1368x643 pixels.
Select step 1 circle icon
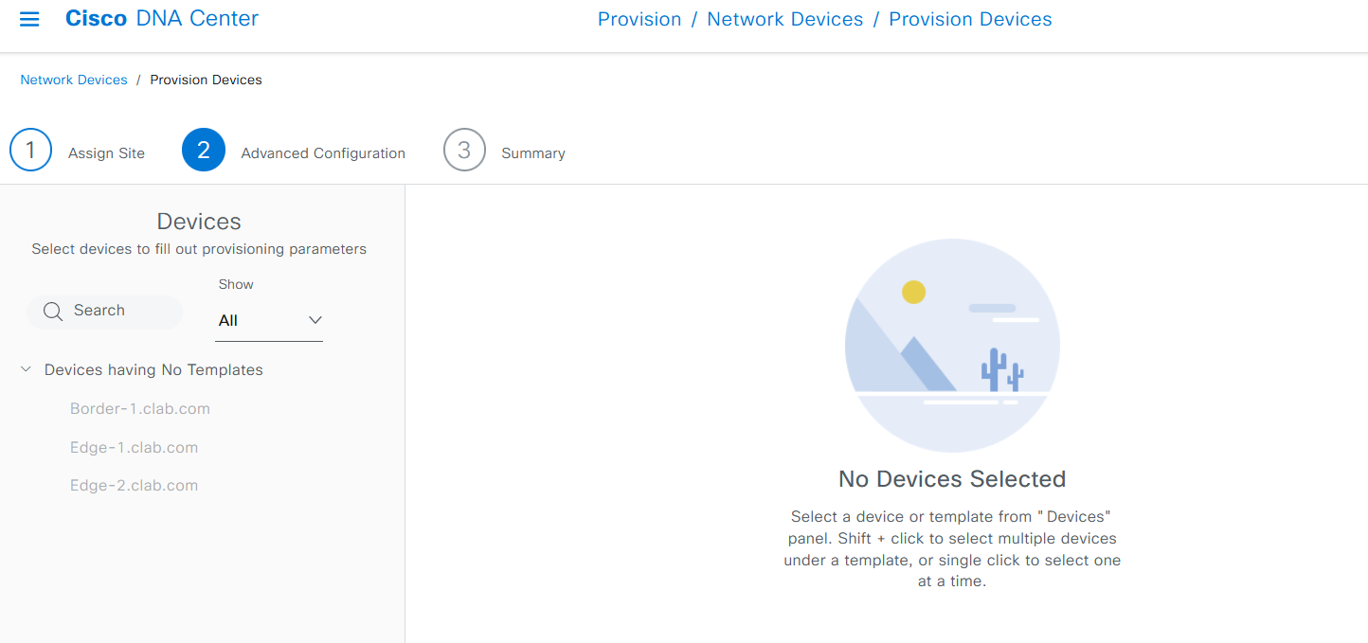(30, 151)
